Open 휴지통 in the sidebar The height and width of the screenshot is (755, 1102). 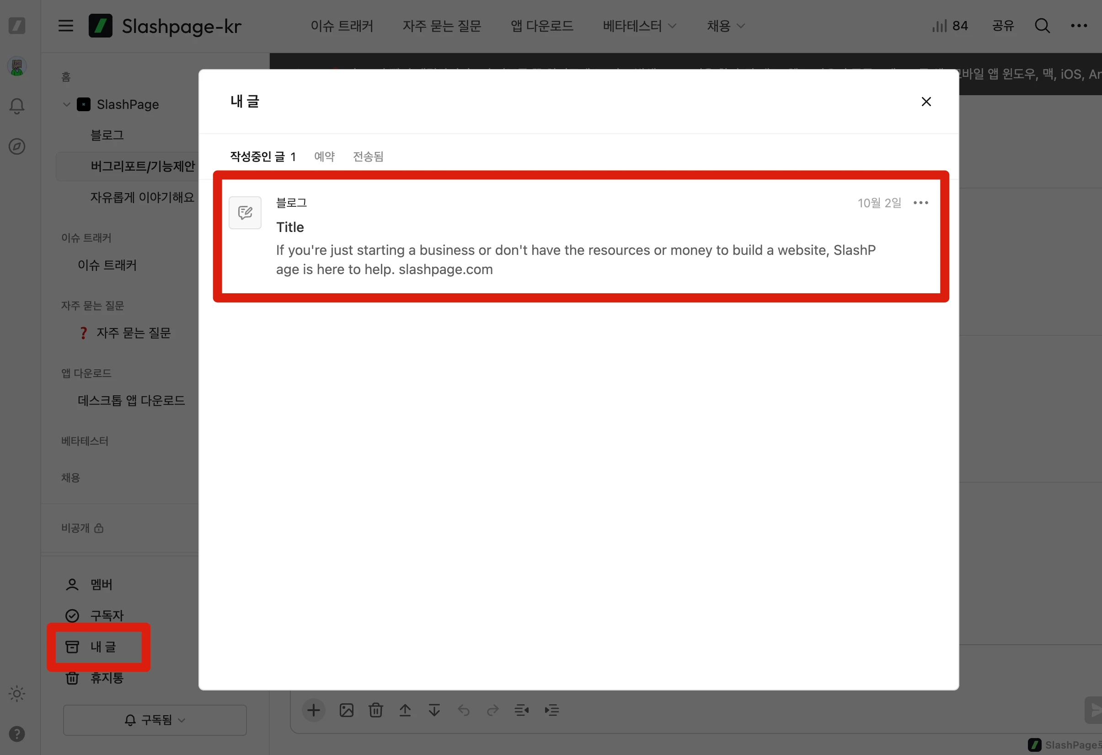click(106, 678)
